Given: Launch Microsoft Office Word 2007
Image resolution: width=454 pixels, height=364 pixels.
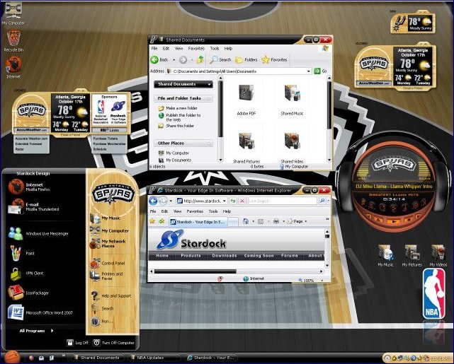Looking at the screenshot, I should click(x=40, y=312).
